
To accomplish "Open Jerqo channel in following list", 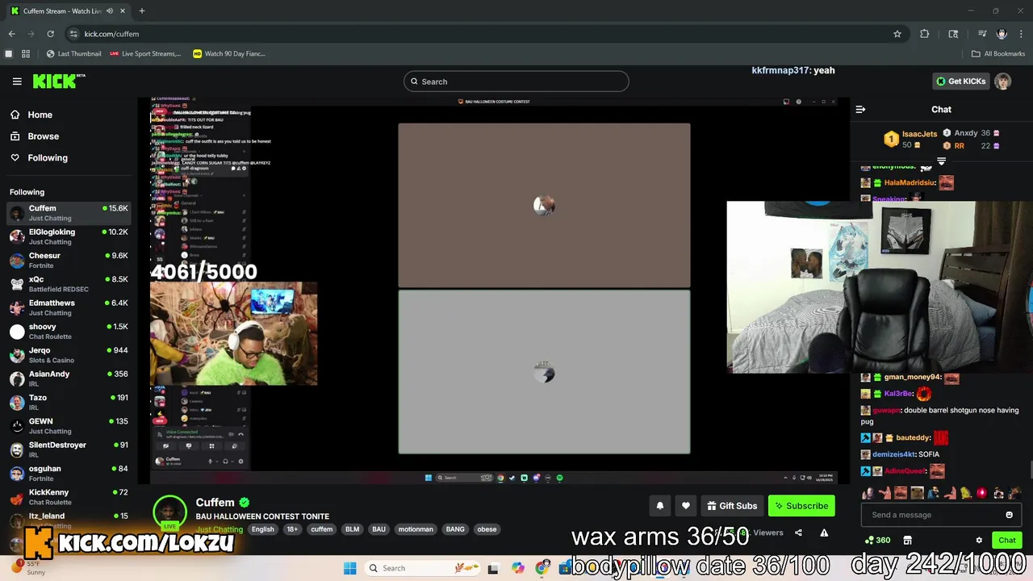I will point(69,354).
